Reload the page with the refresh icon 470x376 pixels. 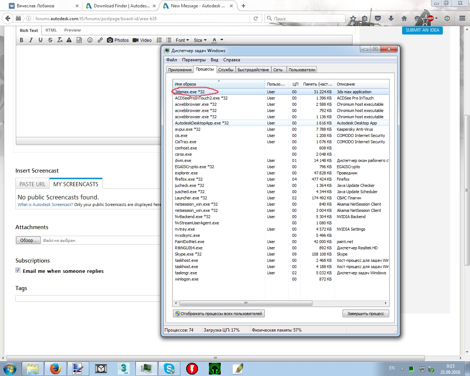(256, 18)
